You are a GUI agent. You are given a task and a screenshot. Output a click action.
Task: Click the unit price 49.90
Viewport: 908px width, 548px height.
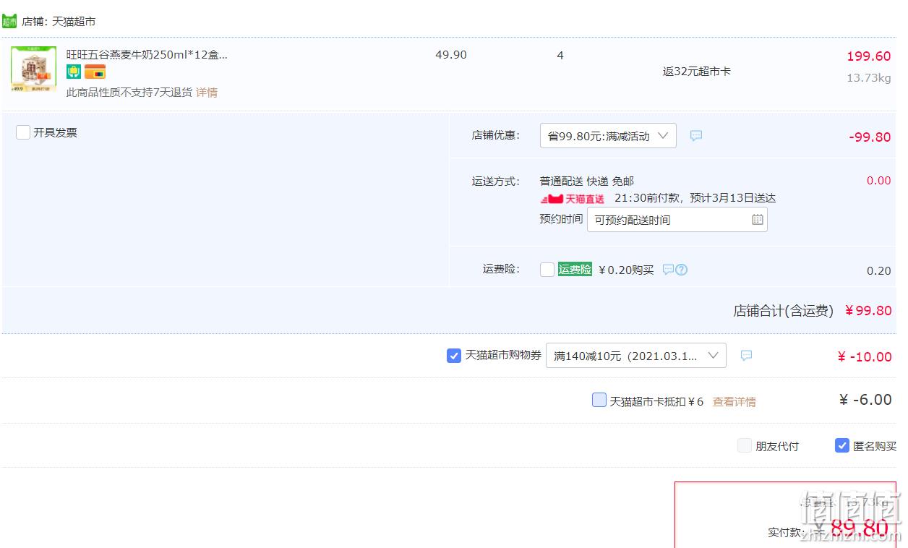point(451,55)
